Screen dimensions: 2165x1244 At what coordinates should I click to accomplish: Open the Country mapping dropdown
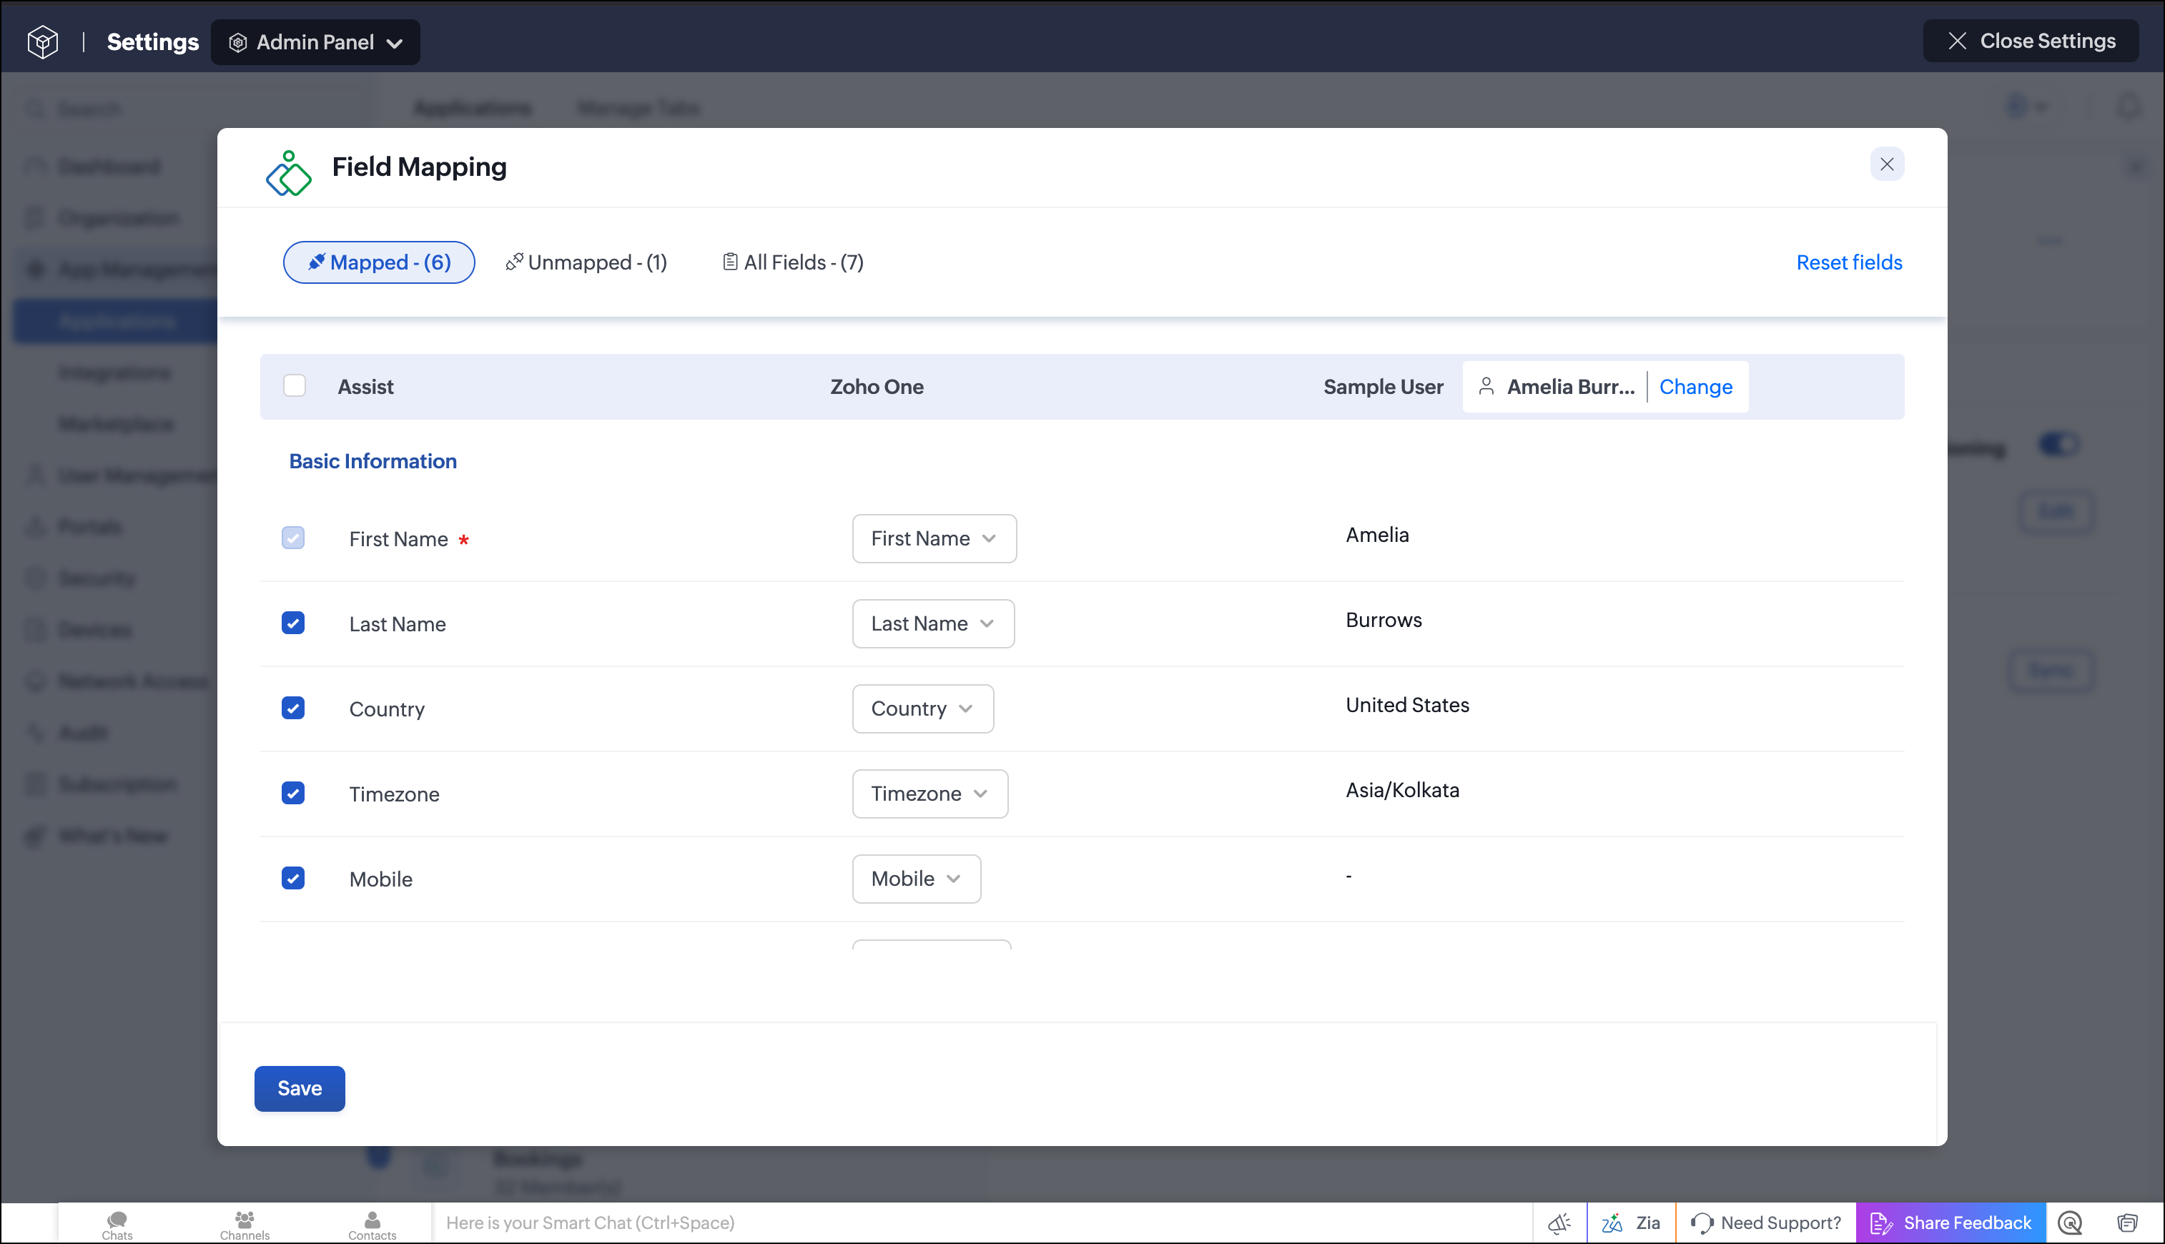(x=923, y=709)
